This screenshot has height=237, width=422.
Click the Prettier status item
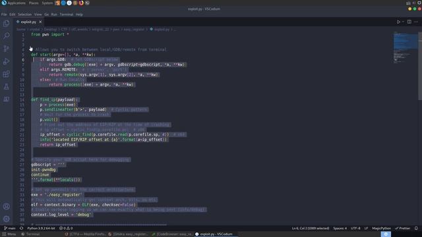[x=402, y=228]
